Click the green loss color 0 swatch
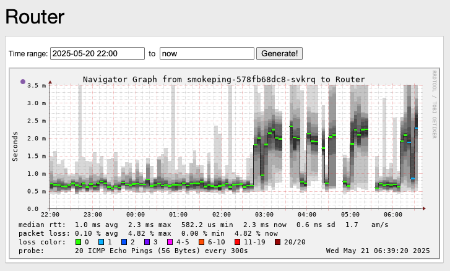This screenshot has height=271, width=450. tap(78, 242)
